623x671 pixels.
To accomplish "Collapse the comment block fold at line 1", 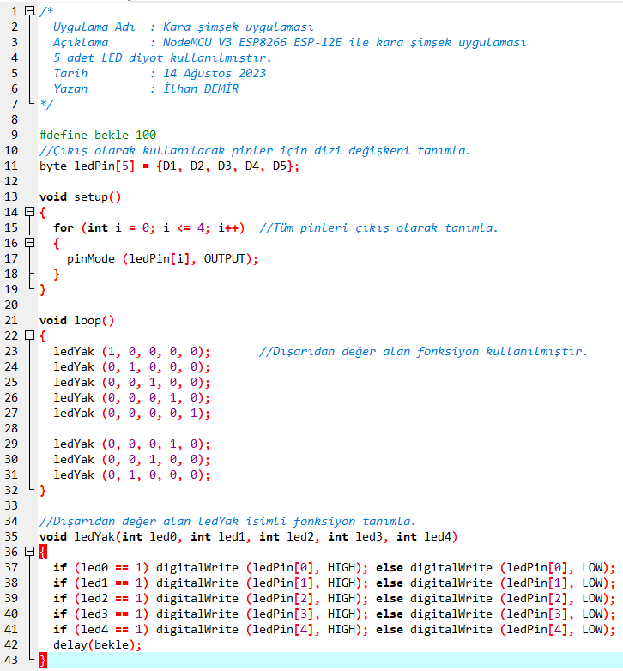I will click(x=29, y=10).
